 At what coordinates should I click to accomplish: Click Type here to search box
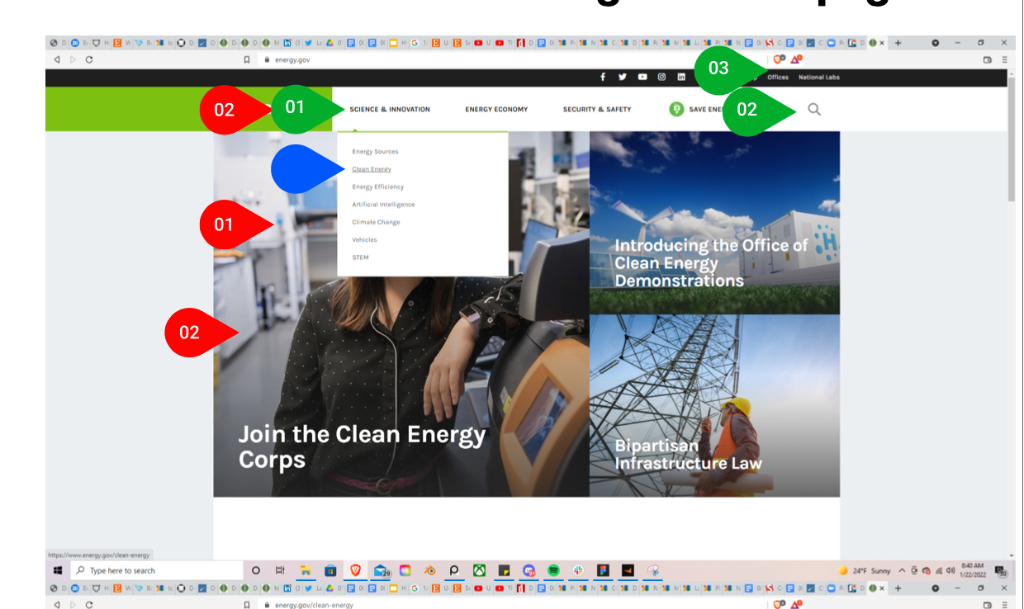point(156,571)
